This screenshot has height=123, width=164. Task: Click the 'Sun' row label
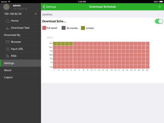coord(51,43)
